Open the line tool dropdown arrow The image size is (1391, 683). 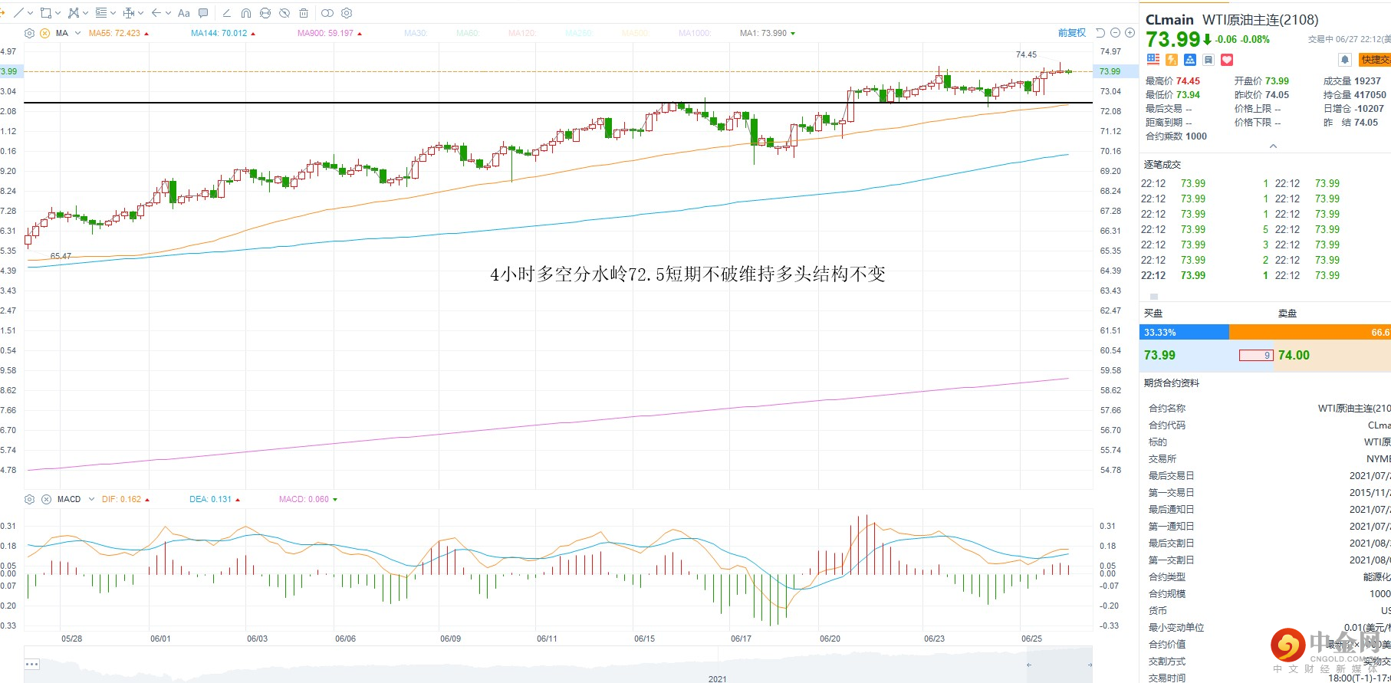[x=30, y=13]
